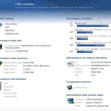
Task: Click the iPod device icon
Action: pyautogui.click(x=71, y=24)
